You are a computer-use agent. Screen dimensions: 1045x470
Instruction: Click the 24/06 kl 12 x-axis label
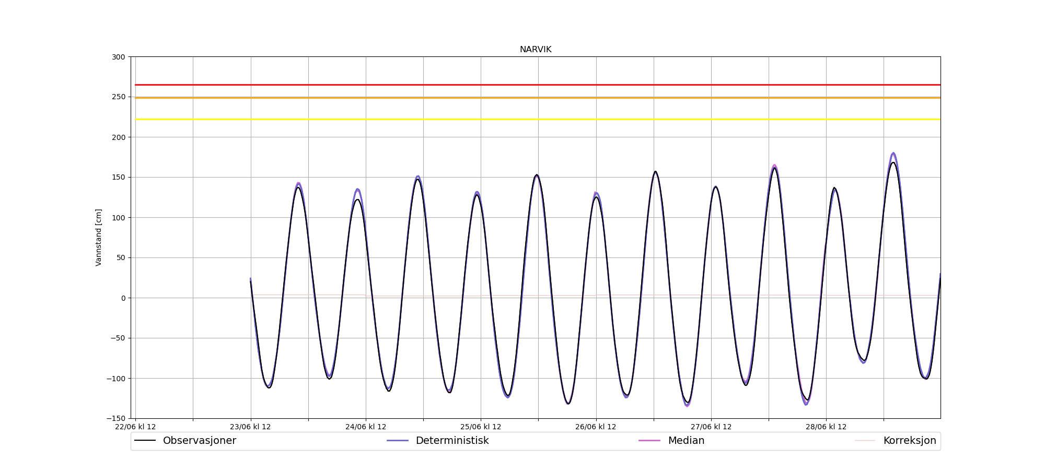coord(366,427)
